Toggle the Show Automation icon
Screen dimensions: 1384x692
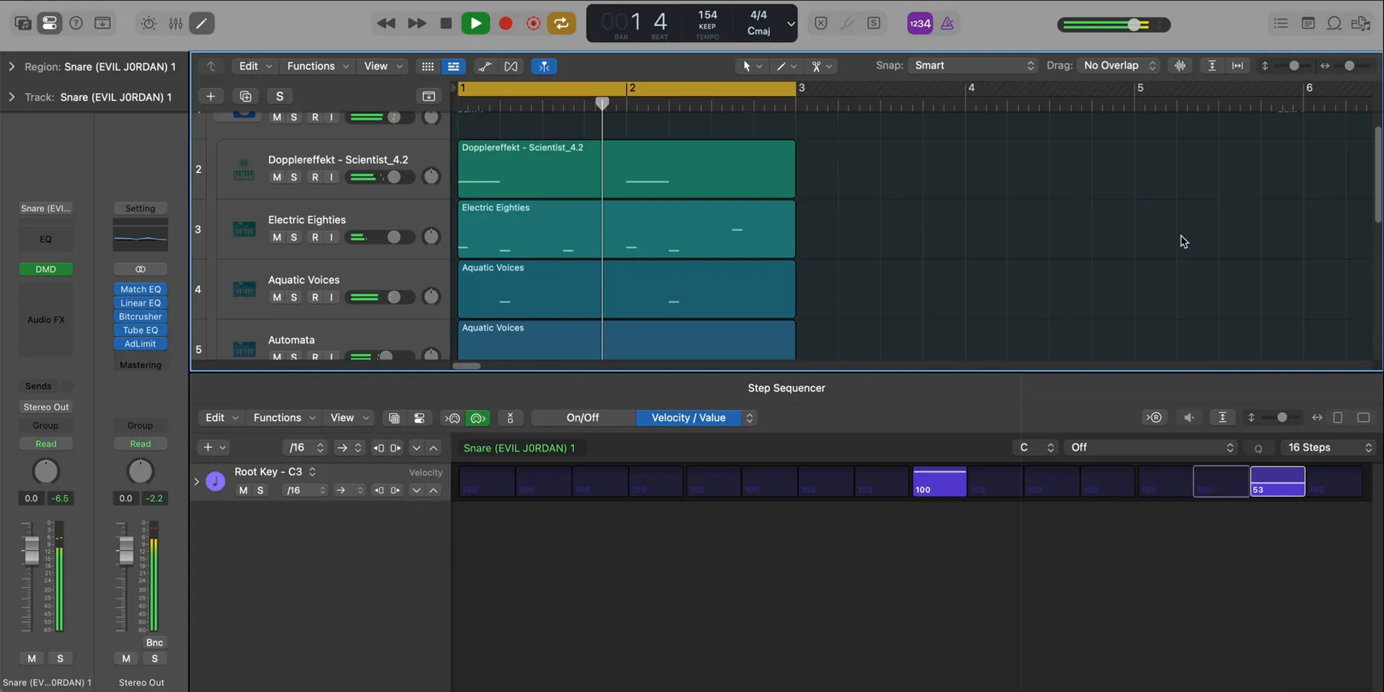click(485, 66)
